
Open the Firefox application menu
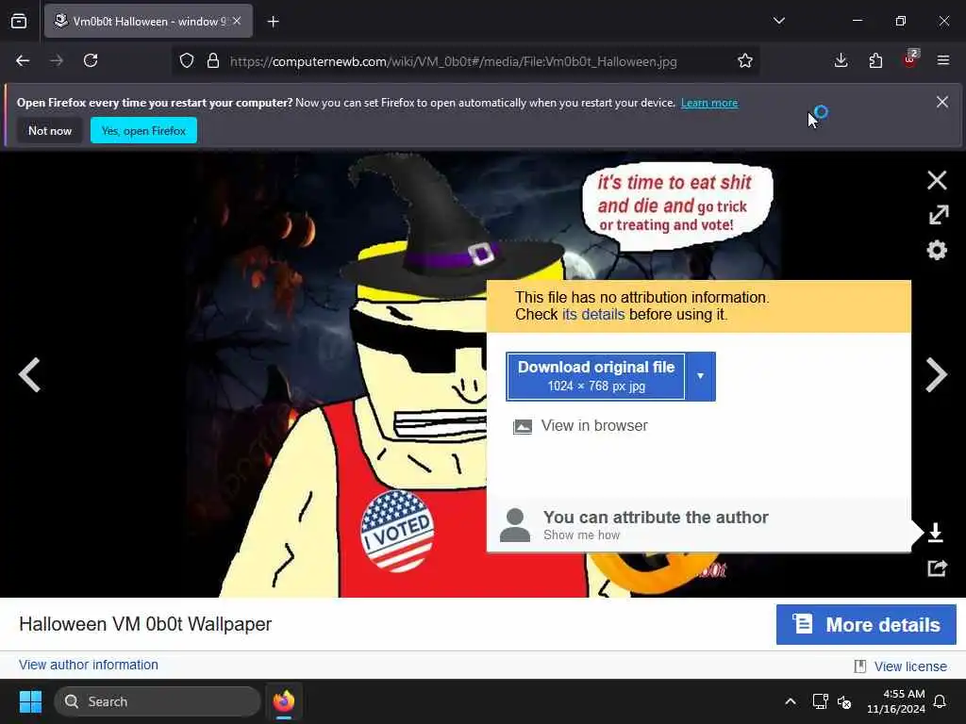click(942, 60)
